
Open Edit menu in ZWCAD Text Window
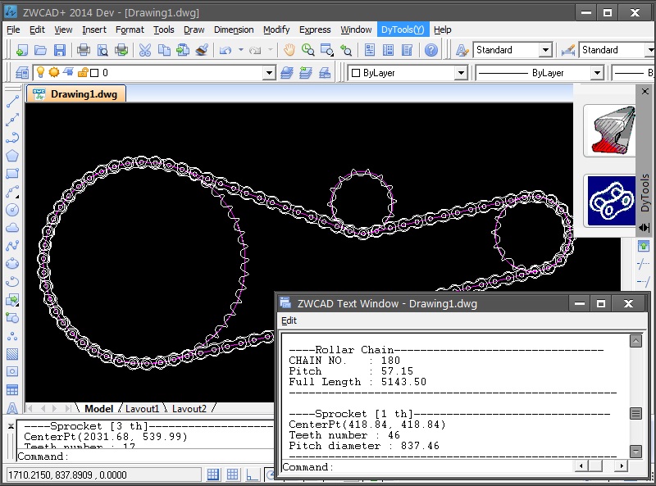point(289,320)
